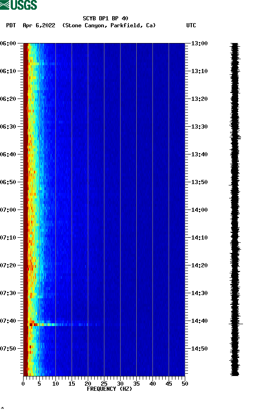
Task: Click the 14:20 UTC time label
Action: (x=199, y=265)
